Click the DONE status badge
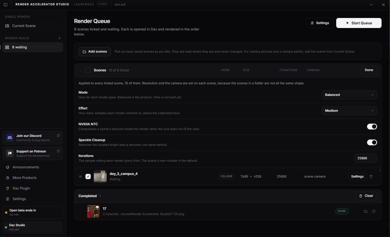The height and width of the screenshot is (237, 390). pos(342,211)
